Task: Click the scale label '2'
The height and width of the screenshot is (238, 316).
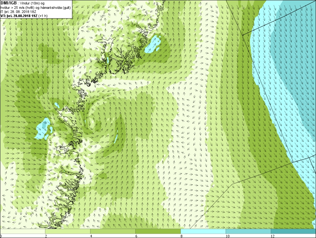Action: click(46, 236)
